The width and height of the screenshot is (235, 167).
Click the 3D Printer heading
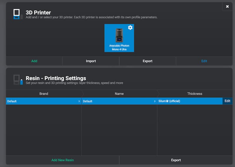coord(38,12)
